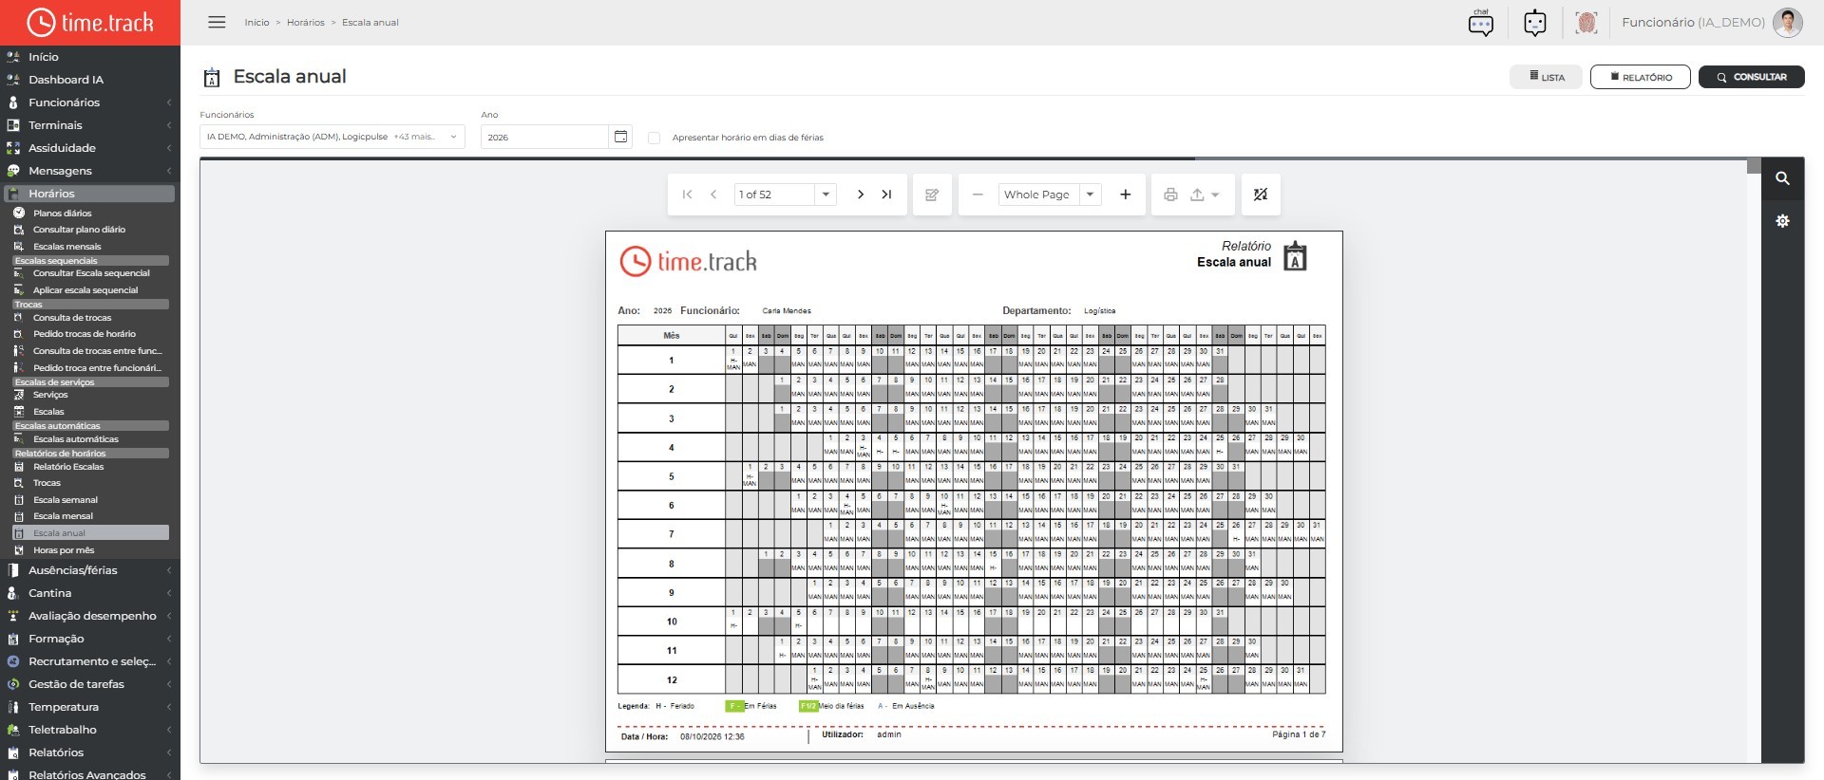
Task: Click the Ano year input field
Action: click(544, 137)
